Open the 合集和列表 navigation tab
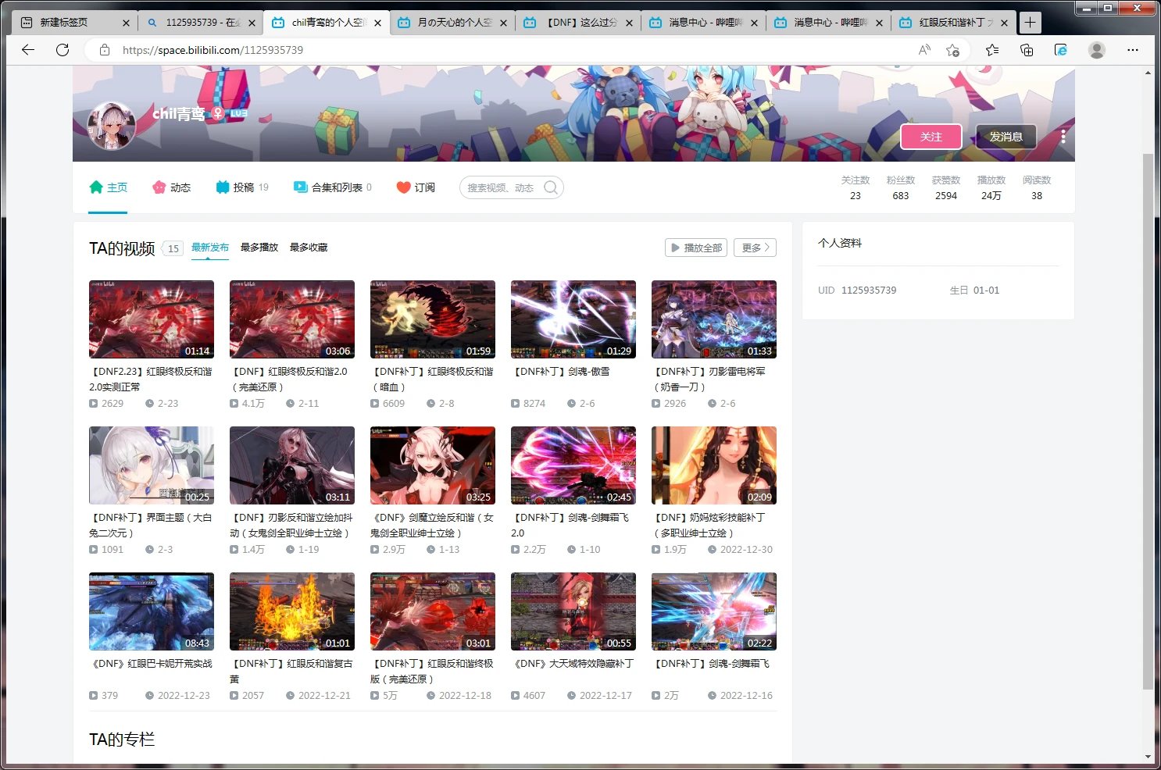1161x770 pixels. [x=333, y=187]
